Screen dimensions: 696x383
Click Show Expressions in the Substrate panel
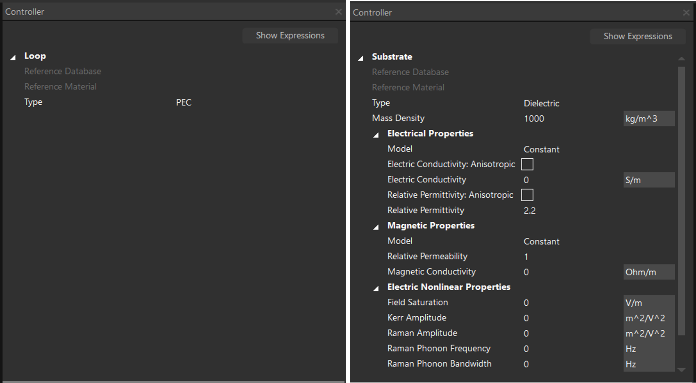coord(637,36)
